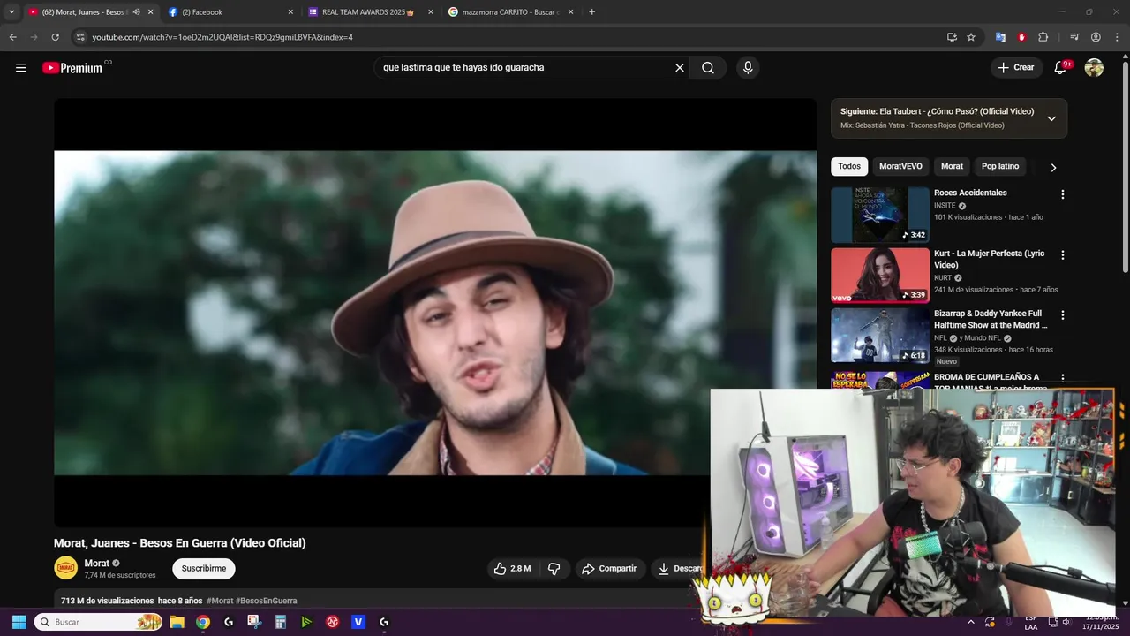Image resolution: width=1130 pixels, height=636 pixels.
Task: Open Bizarrap Daddy Yankee Halftime Show thumbnail
Action: pos(880,336)
